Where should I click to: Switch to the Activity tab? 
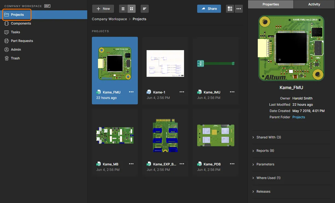click(x=314, y=4)
